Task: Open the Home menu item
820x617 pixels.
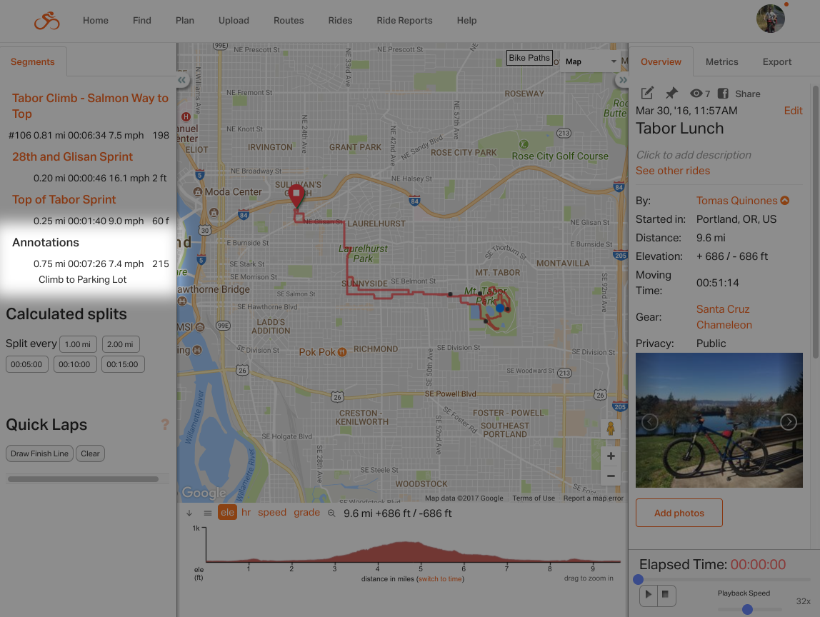Action: [96, 21]
